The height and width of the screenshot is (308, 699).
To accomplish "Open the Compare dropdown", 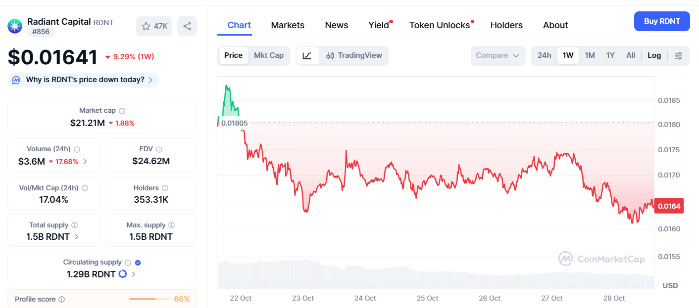I will click(x=498, y=55).
